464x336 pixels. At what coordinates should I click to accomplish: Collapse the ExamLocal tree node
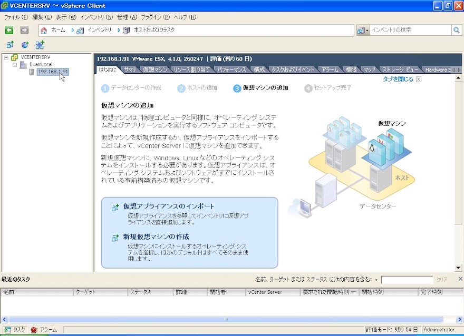15,65
